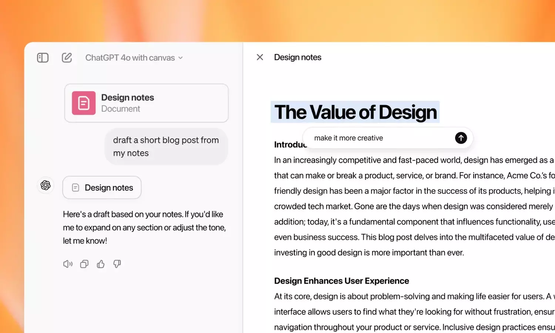555x333 pixels.
Task: Submit the edit prompt with arrow button
Action: 461,138
